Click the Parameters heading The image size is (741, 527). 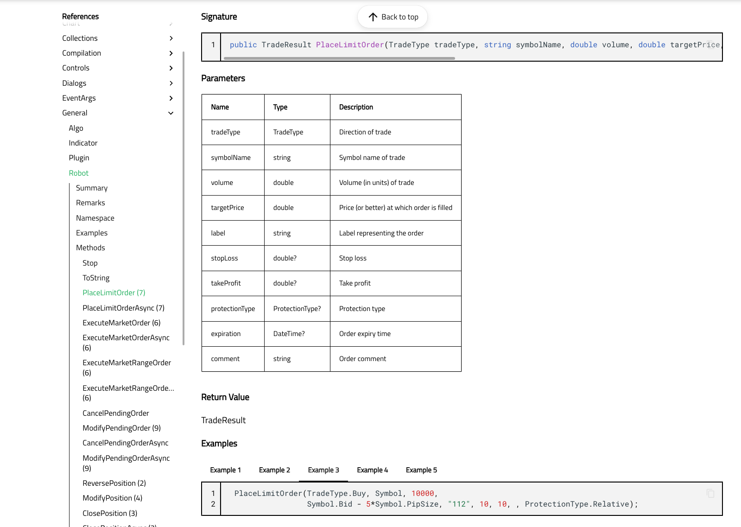pyautogui.click(x=223, y=78)
